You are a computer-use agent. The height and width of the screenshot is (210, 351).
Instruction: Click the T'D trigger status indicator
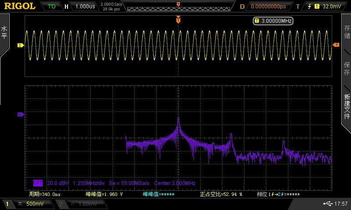pyautogui.click(x=51, y=6)
